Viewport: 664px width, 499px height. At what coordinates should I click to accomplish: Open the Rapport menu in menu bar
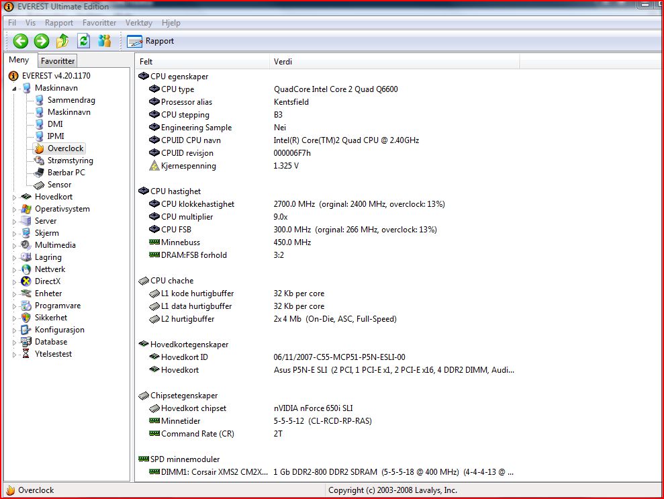tap(59, 23)
